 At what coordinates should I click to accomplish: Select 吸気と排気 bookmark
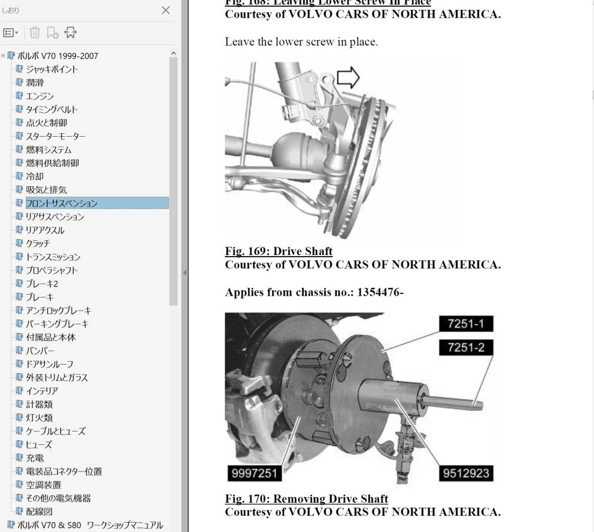coord(46,190)
